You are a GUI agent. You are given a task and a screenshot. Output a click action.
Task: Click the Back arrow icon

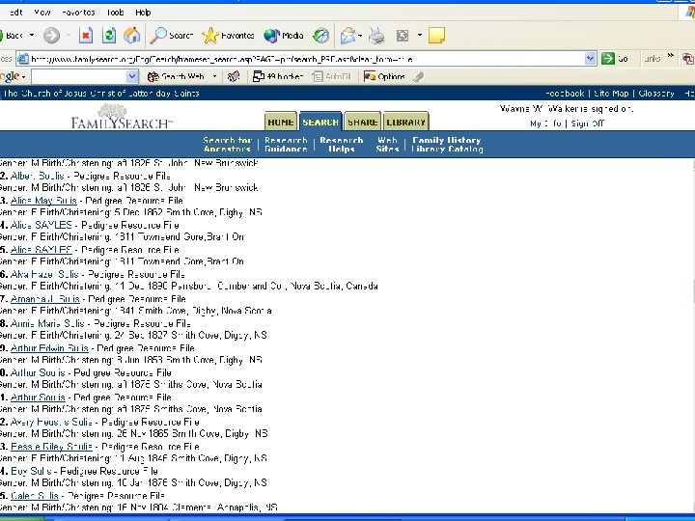2,36
